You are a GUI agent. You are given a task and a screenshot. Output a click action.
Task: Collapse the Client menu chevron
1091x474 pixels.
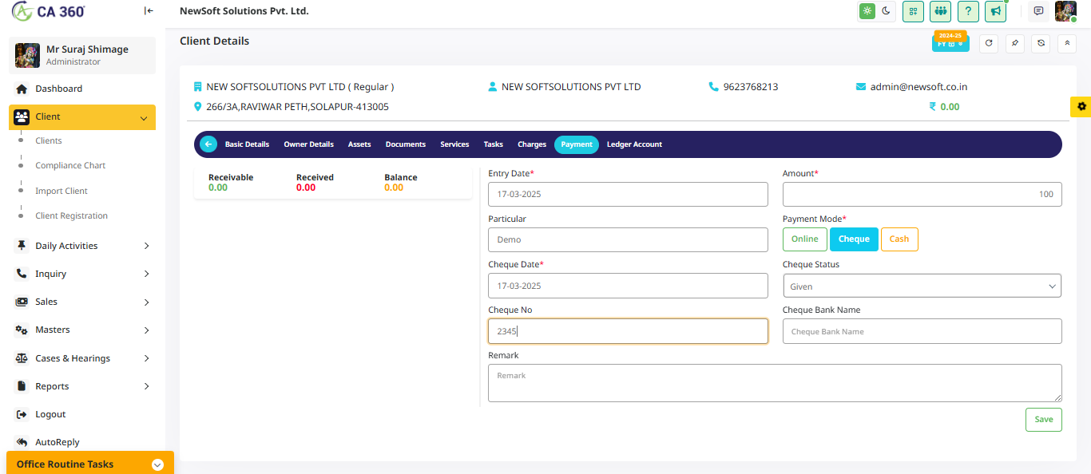click(x=144, y=118)
